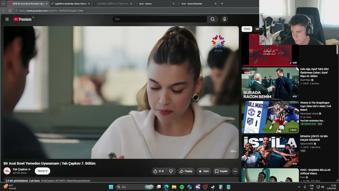Visit the Manchester United channel link
The width and height of the screenshot is (339, 191).
pos(309,114)
